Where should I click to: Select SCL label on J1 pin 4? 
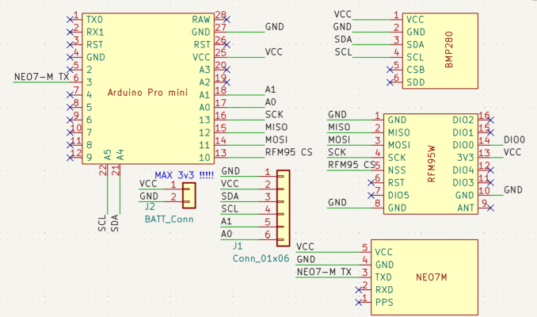230,209
